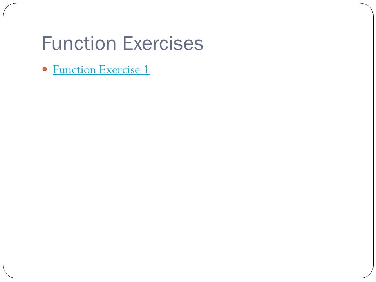Click the number 1 in the link
This screenshot has height=282, width=376.
click(x=146, y=70)
